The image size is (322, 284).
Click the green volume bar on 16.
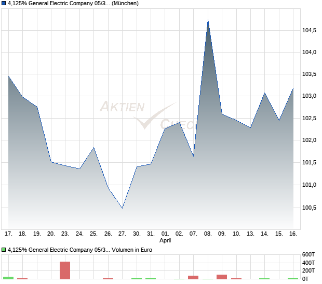[x=293, y=278]
